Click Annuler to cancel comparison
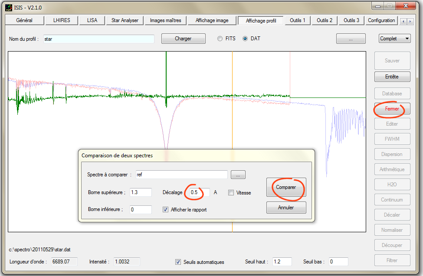The image size is (423, 276). pos(286,208)
